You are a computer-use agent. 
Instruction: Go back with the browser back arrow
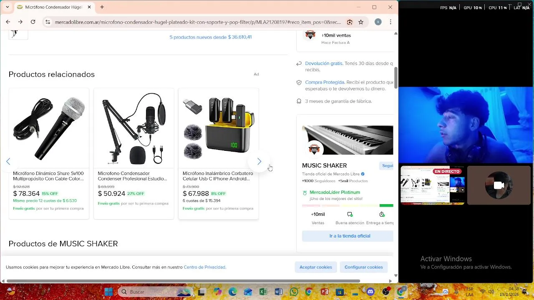8,22
